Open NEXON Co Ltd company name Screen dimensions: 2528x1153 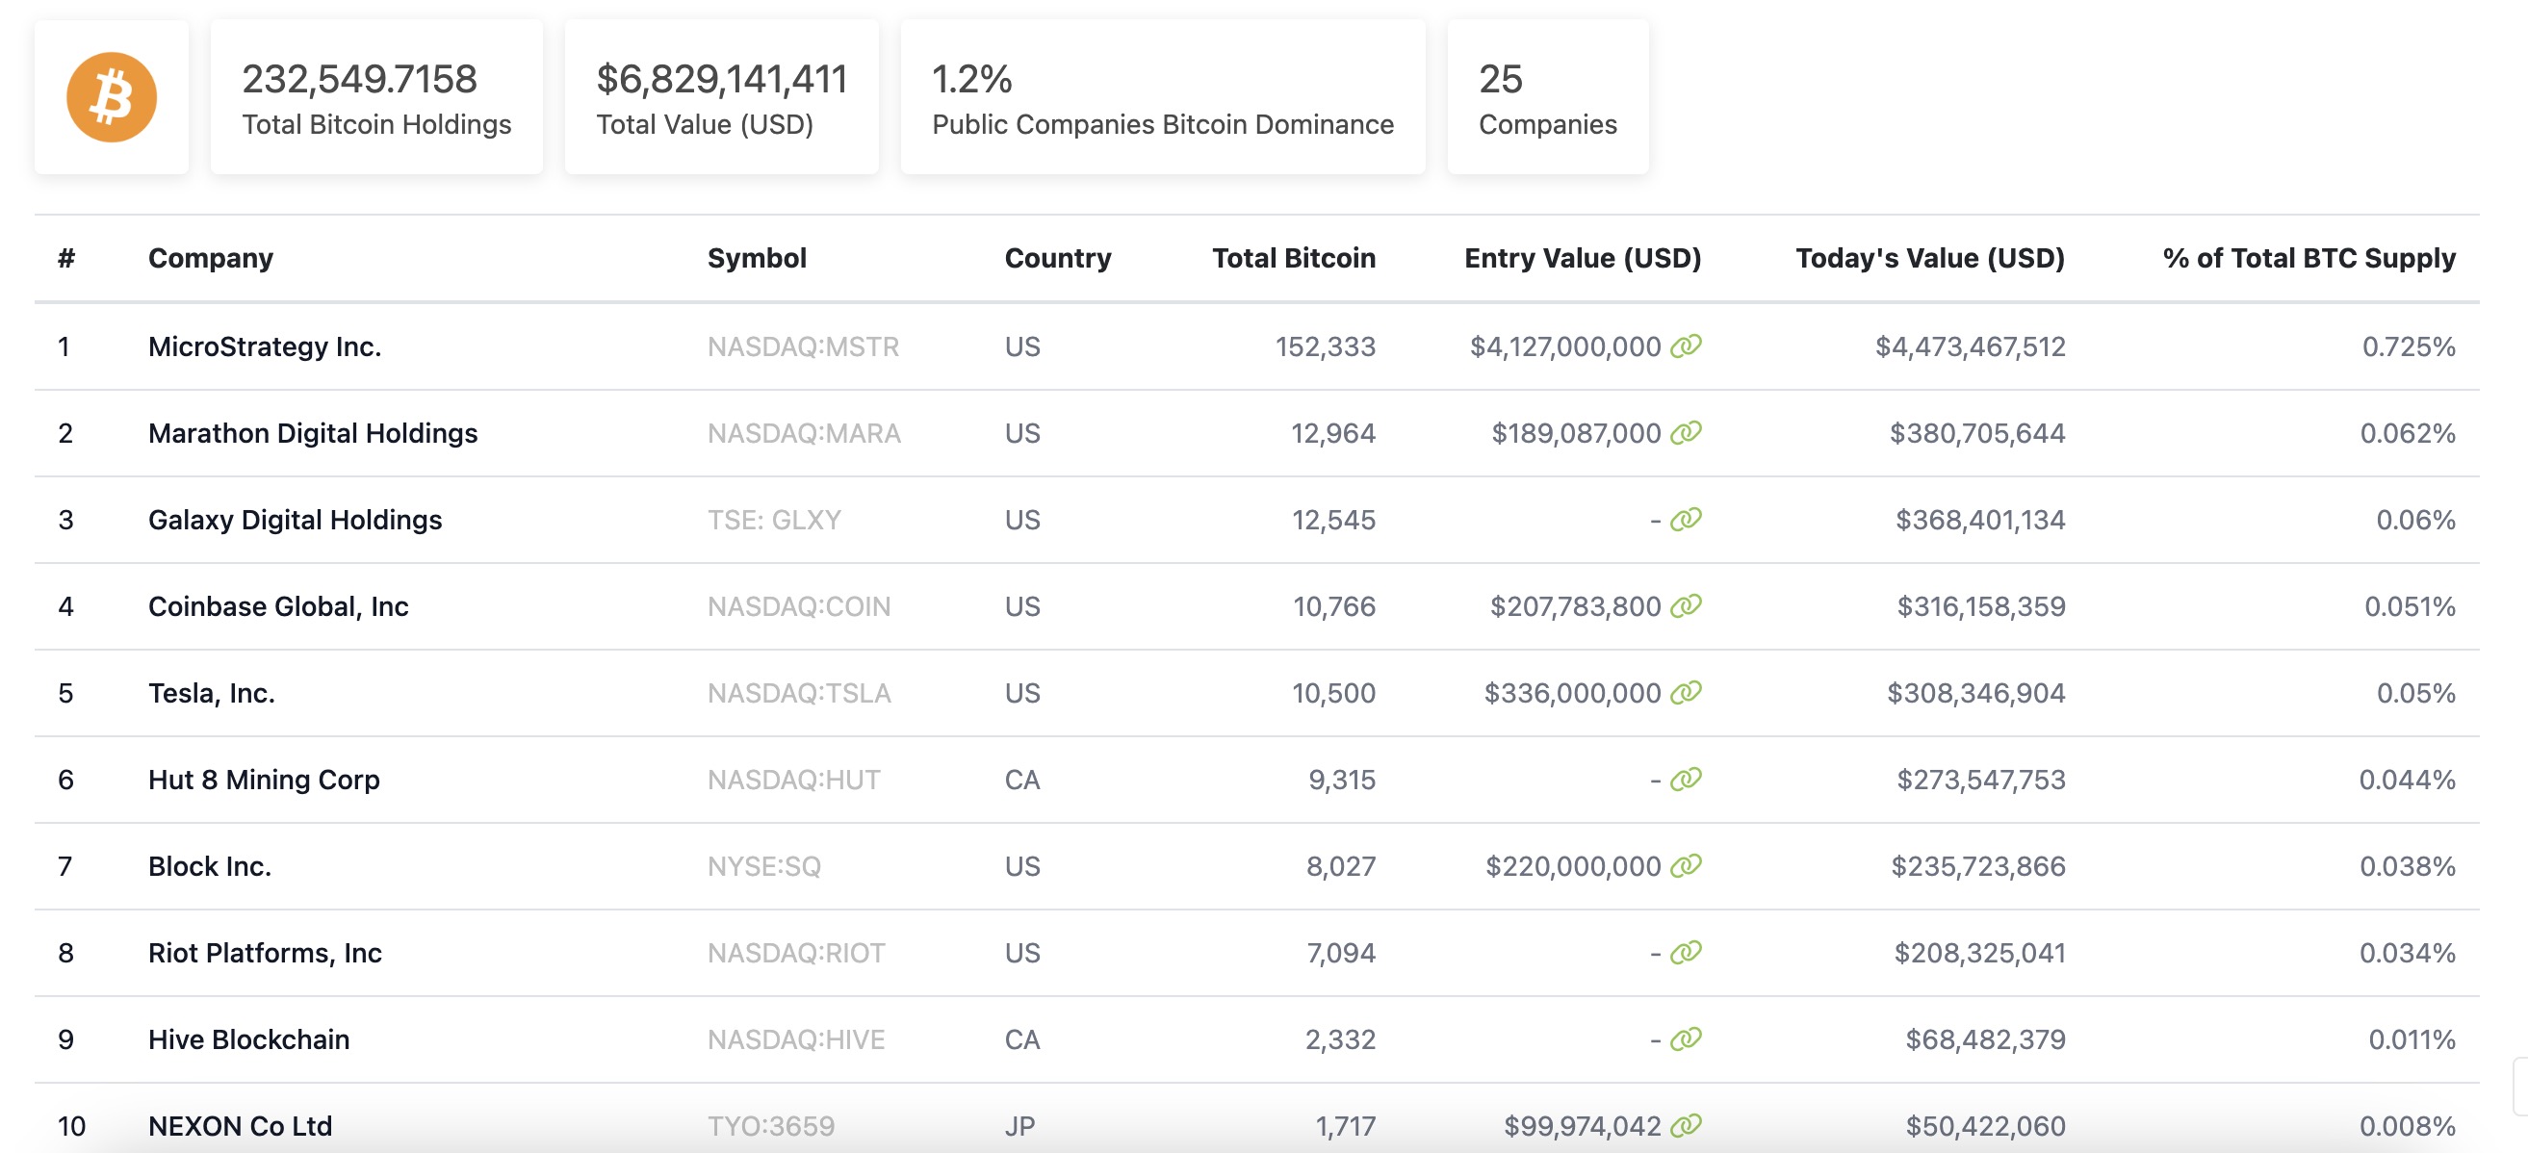click(x=241, y=1125)
